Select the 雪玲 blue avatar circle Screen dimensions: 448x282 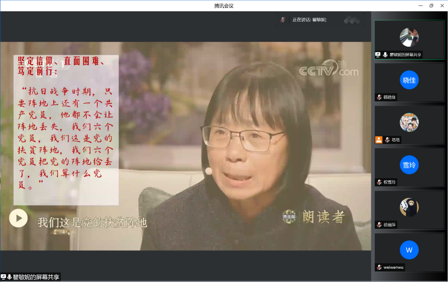click(x=409, y=165)
